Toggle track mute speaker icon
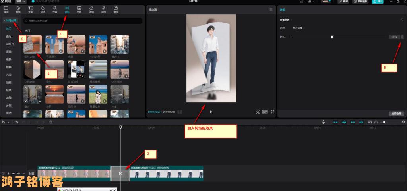The height and width of the screenshot is (191, 407). coord(19,174)
